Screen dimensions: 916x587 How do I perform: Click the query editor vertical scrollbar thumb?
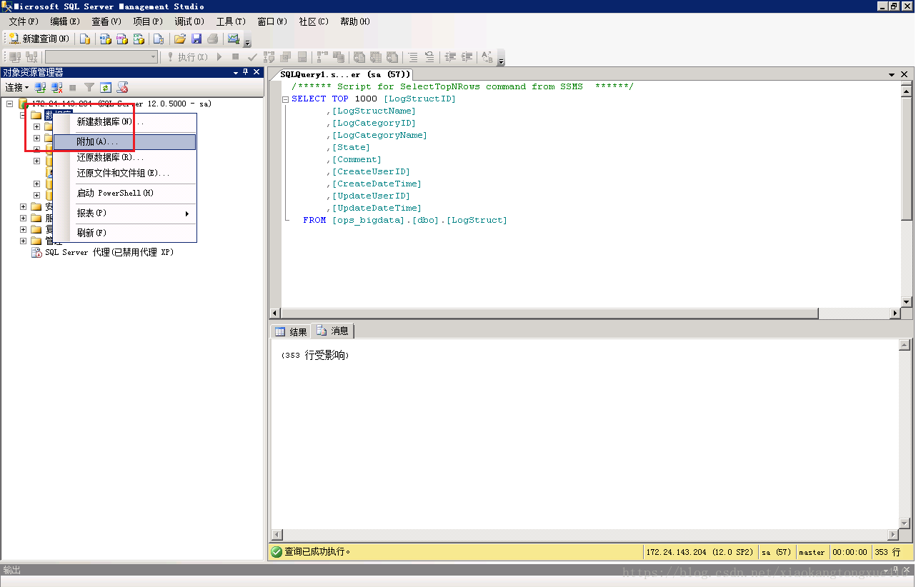(907, 157)
